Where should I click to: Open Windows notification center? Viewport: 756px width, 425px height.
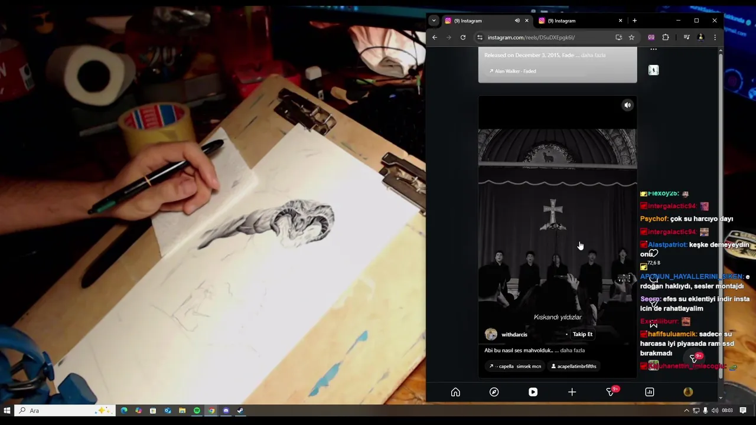tap(743, 410)
